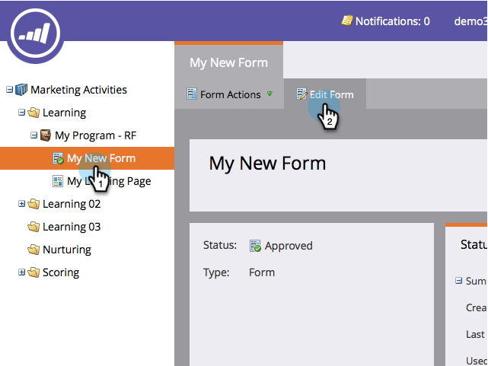Expand the Learning 02 folder
This screenshot has width=488, height=366.
(21, 204)
